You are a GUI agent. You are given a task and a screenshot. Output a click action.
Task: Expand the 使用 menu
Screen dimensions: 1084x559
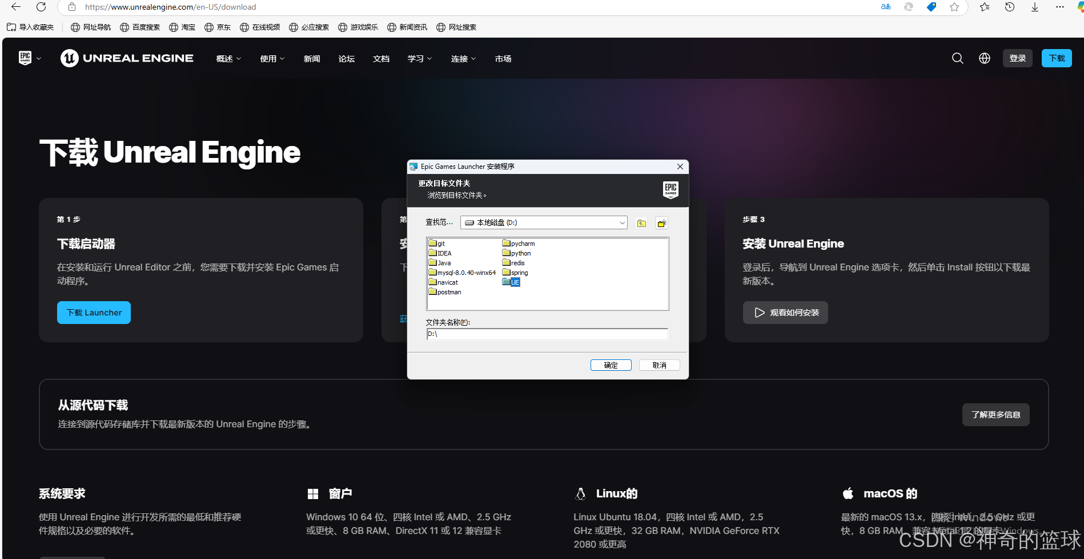click(x=272, y=59)
